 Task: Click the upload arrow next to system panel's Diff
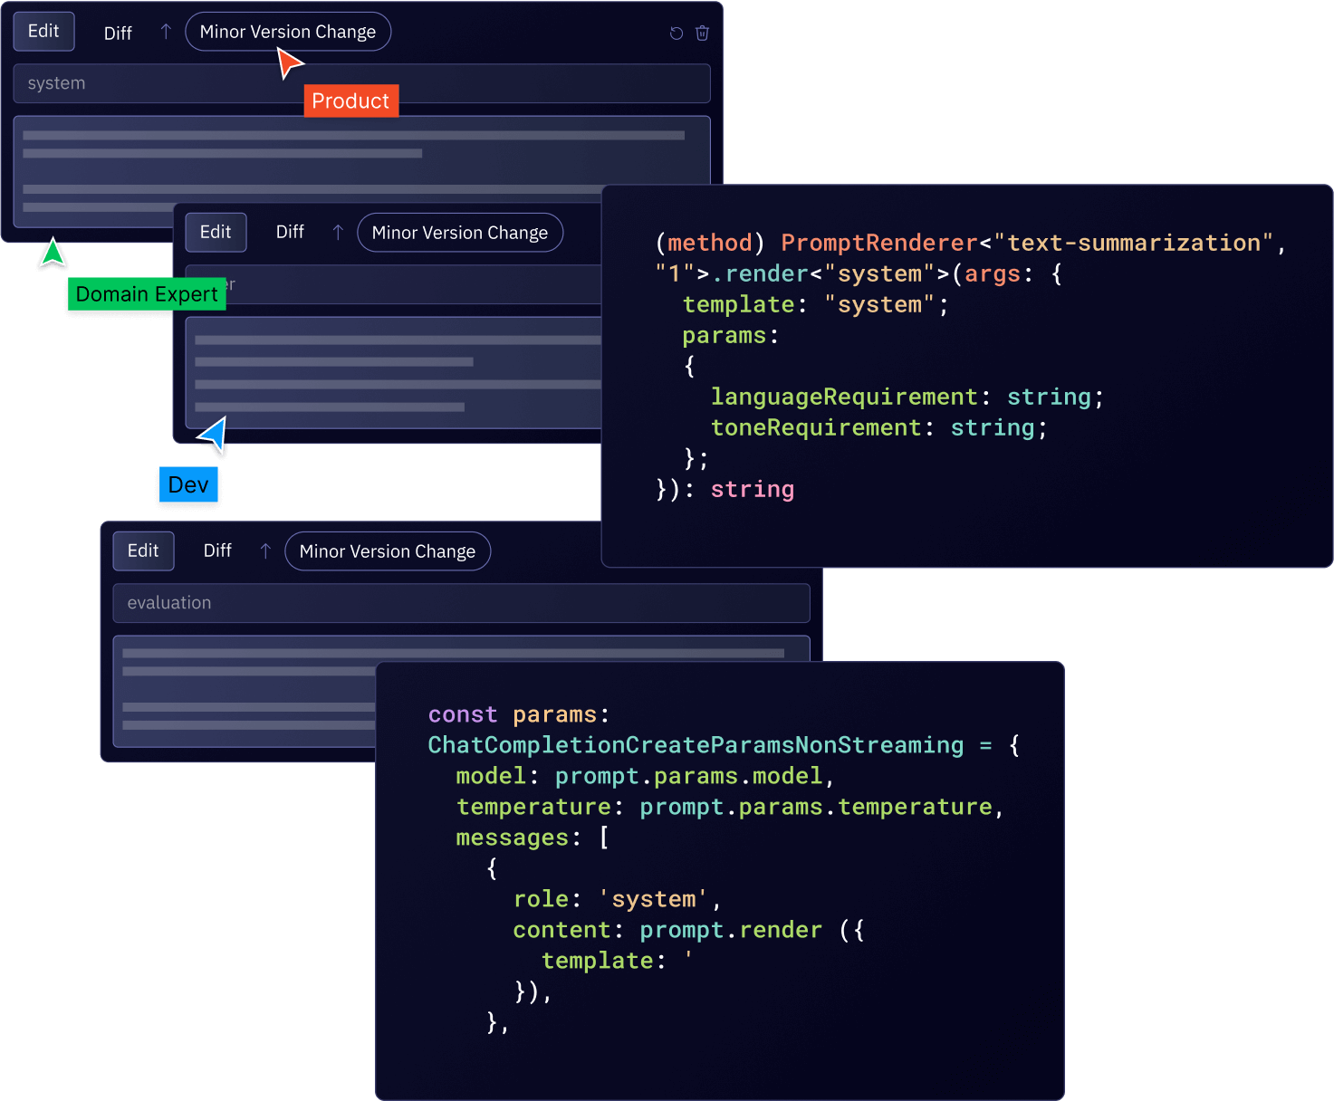(x=166, y=31)
